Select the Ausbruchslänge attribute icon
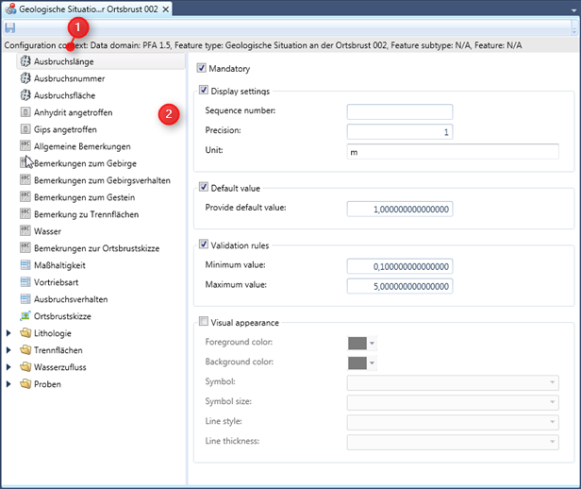The image size is (581, 489). point(26,61)
